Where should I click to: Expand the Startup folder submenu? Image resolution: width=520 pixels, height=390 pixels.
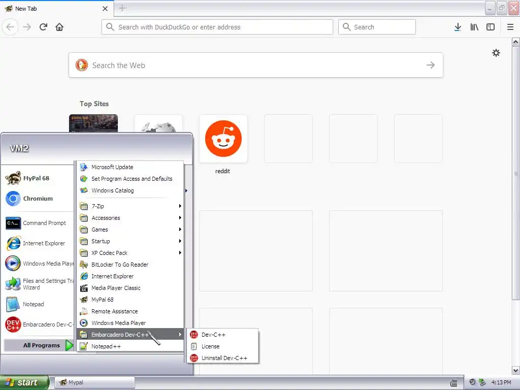pyautogui.click(x=131, y=241)
